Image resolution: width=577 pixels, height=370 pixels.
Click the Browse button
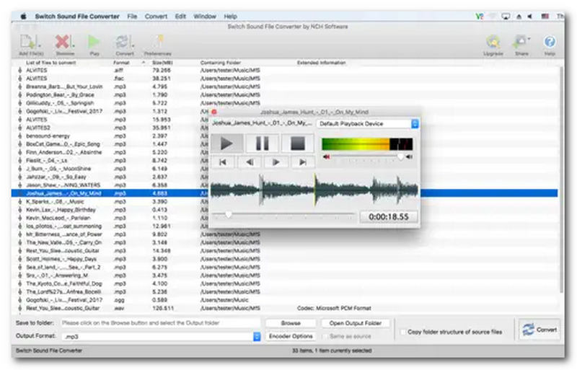pos(291,323)
